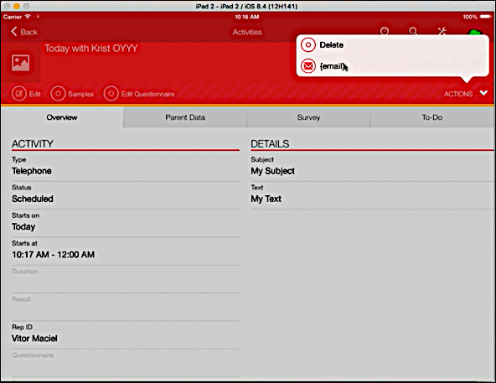Click the Back button text
496x383 pixels.
tap(28, 32)
